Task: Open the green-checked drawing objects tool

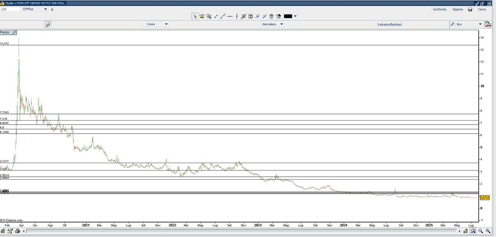Action: tap(243, 16)
